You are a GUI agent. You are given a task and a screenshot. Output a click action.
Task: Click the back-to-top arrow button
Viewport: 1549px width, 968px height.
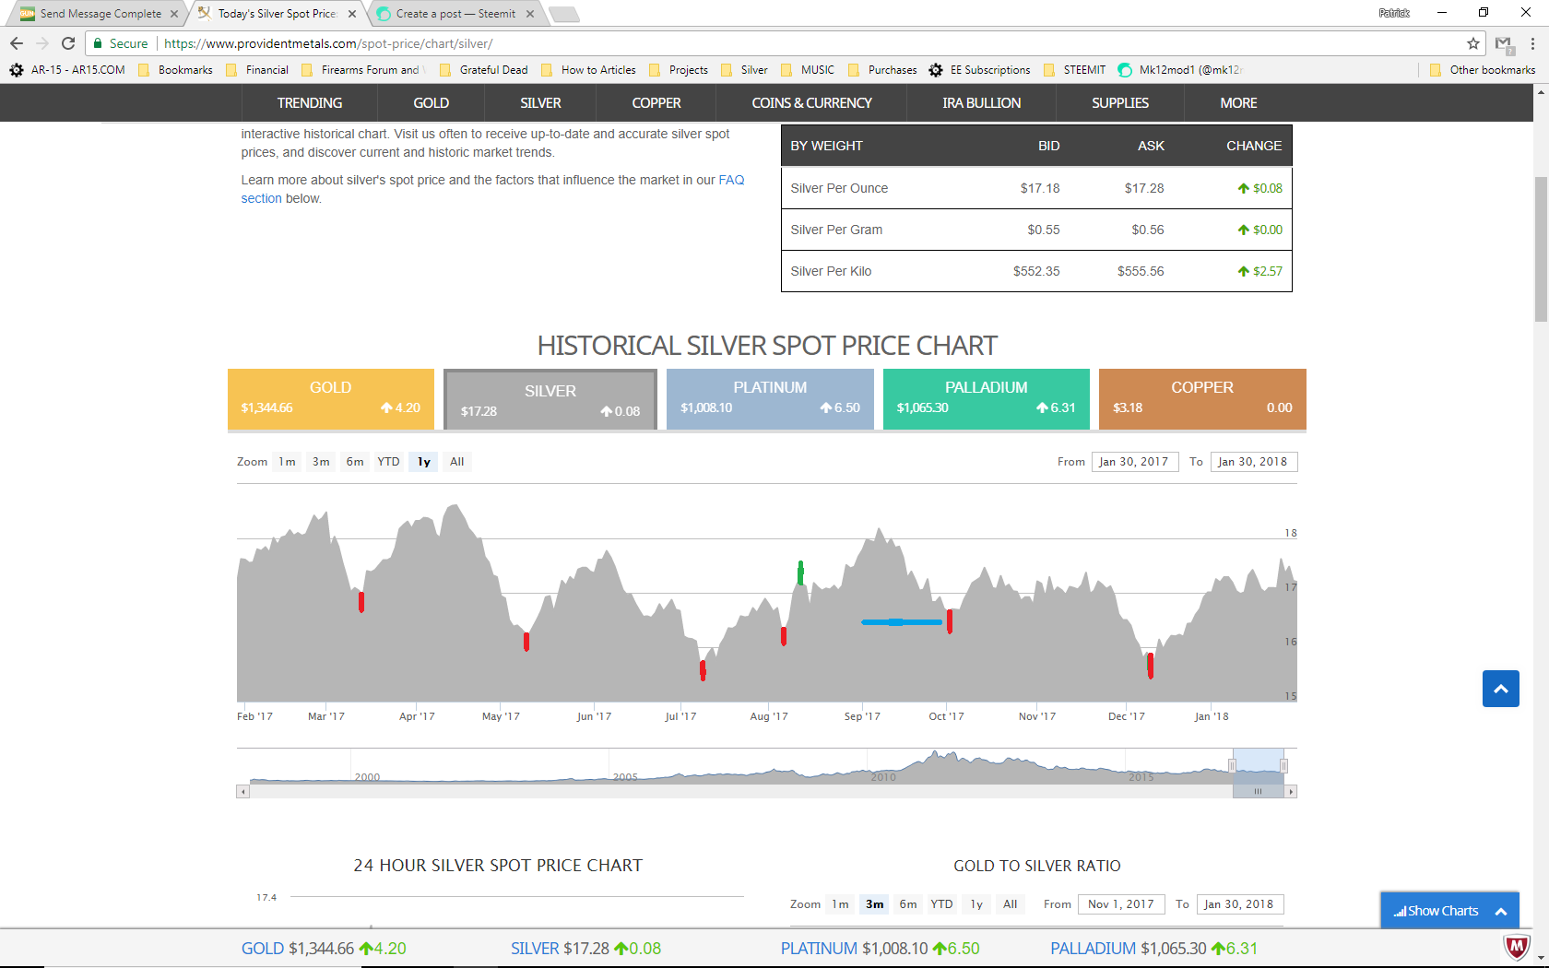1501,689
